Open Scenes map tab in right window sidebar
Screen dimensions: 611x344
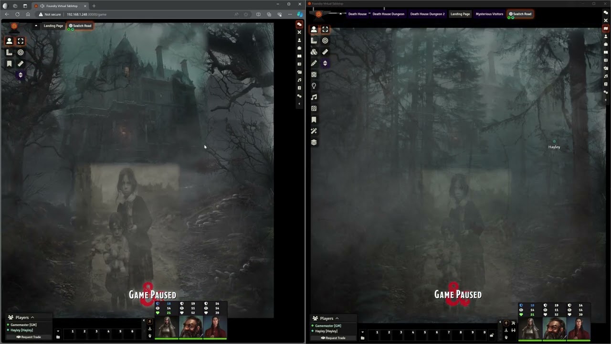click(x=606, y=28)
